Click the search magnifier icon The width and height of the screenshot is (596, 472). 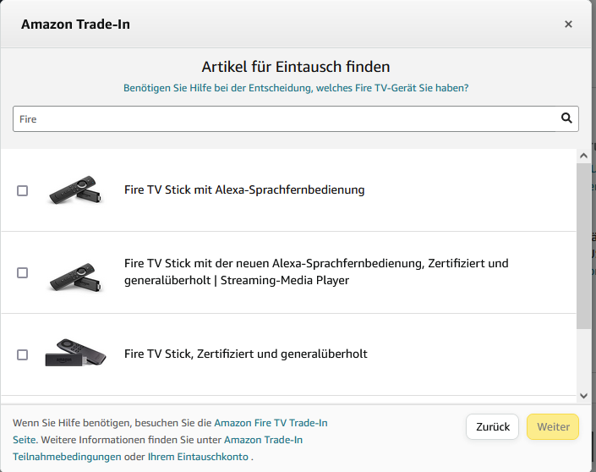click(566, 118)
